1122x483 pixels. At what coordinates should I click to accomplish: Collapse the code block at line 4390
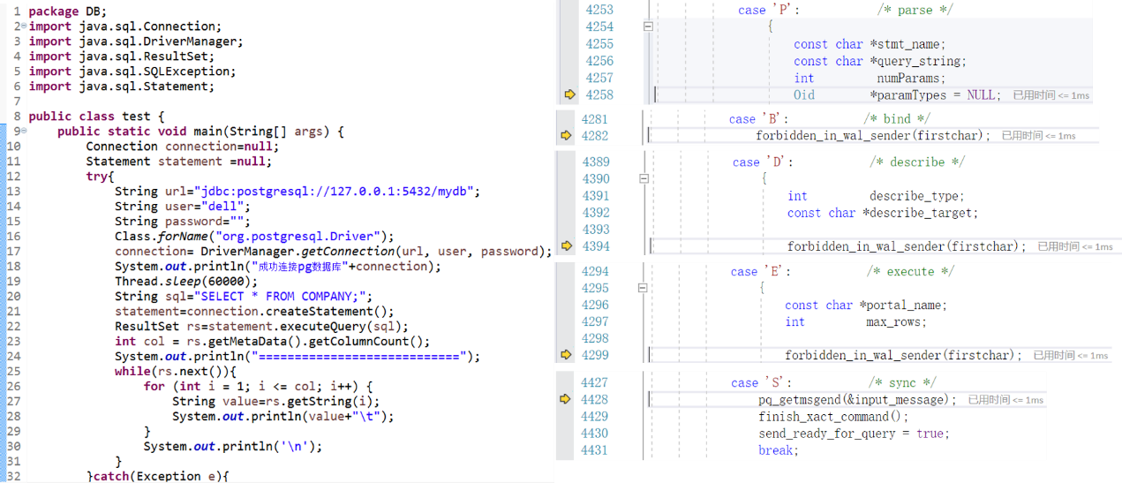click(x=644, y=178)
